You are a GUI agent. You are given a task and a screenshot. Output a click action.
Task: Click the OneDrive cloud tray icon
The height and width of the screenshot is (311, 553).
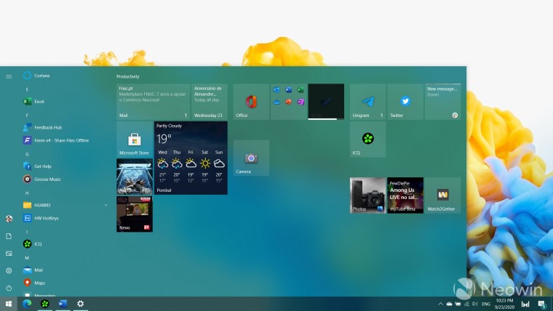point(450,304)
